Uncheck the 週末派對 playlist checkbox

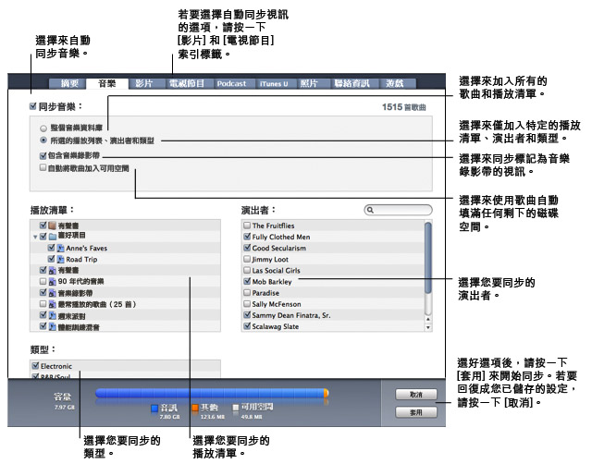click(x=43, y=314)
